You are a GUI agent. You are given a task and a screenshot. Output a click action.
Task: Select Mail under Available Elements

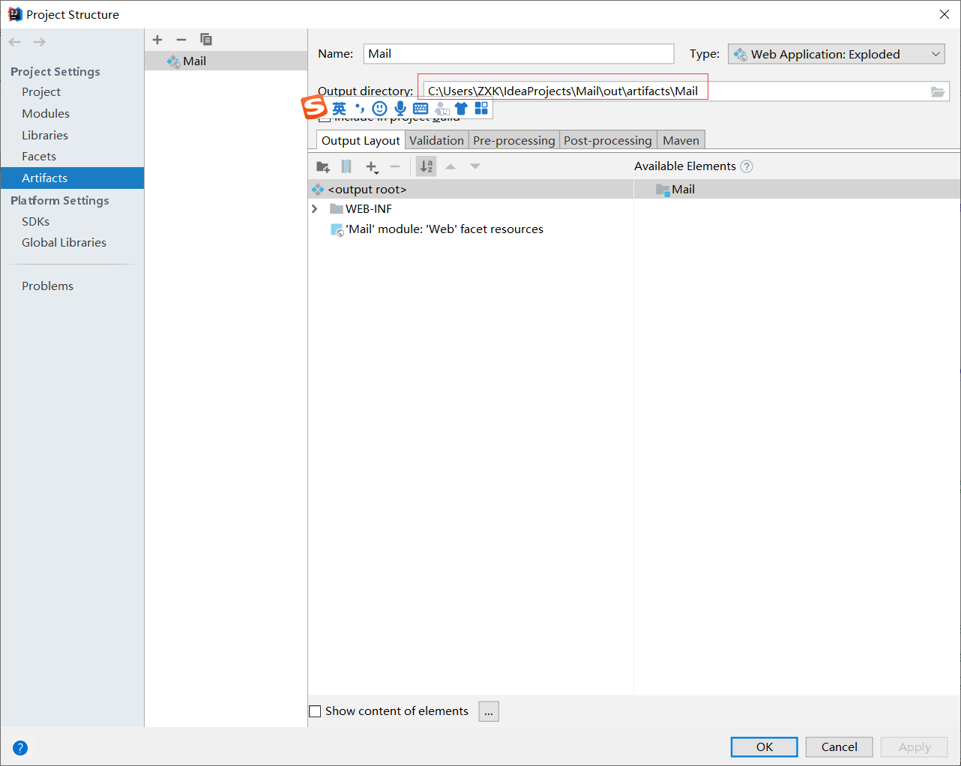797,190
